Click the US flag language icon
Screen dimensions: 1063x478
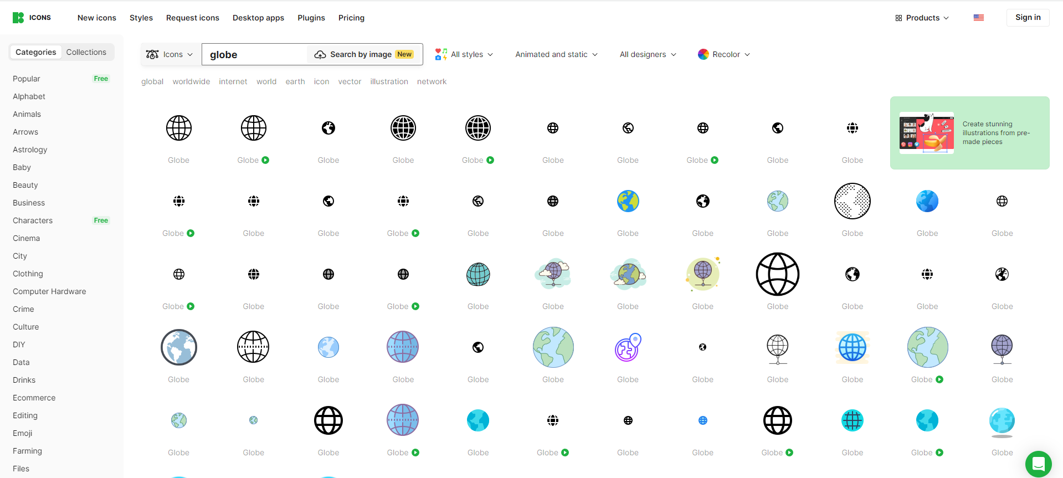pyautogui.click(x=978, y=18)
